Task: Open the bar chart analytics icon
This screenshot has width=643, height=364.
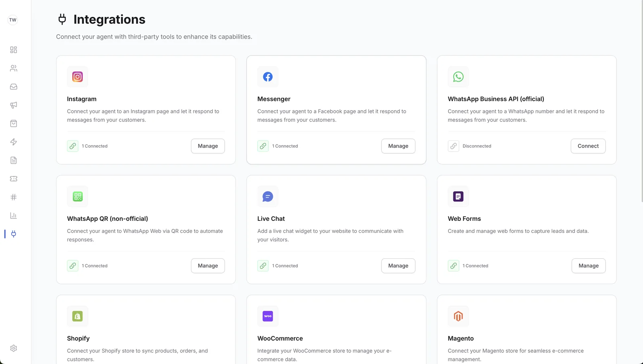Action: click(13, 216)
